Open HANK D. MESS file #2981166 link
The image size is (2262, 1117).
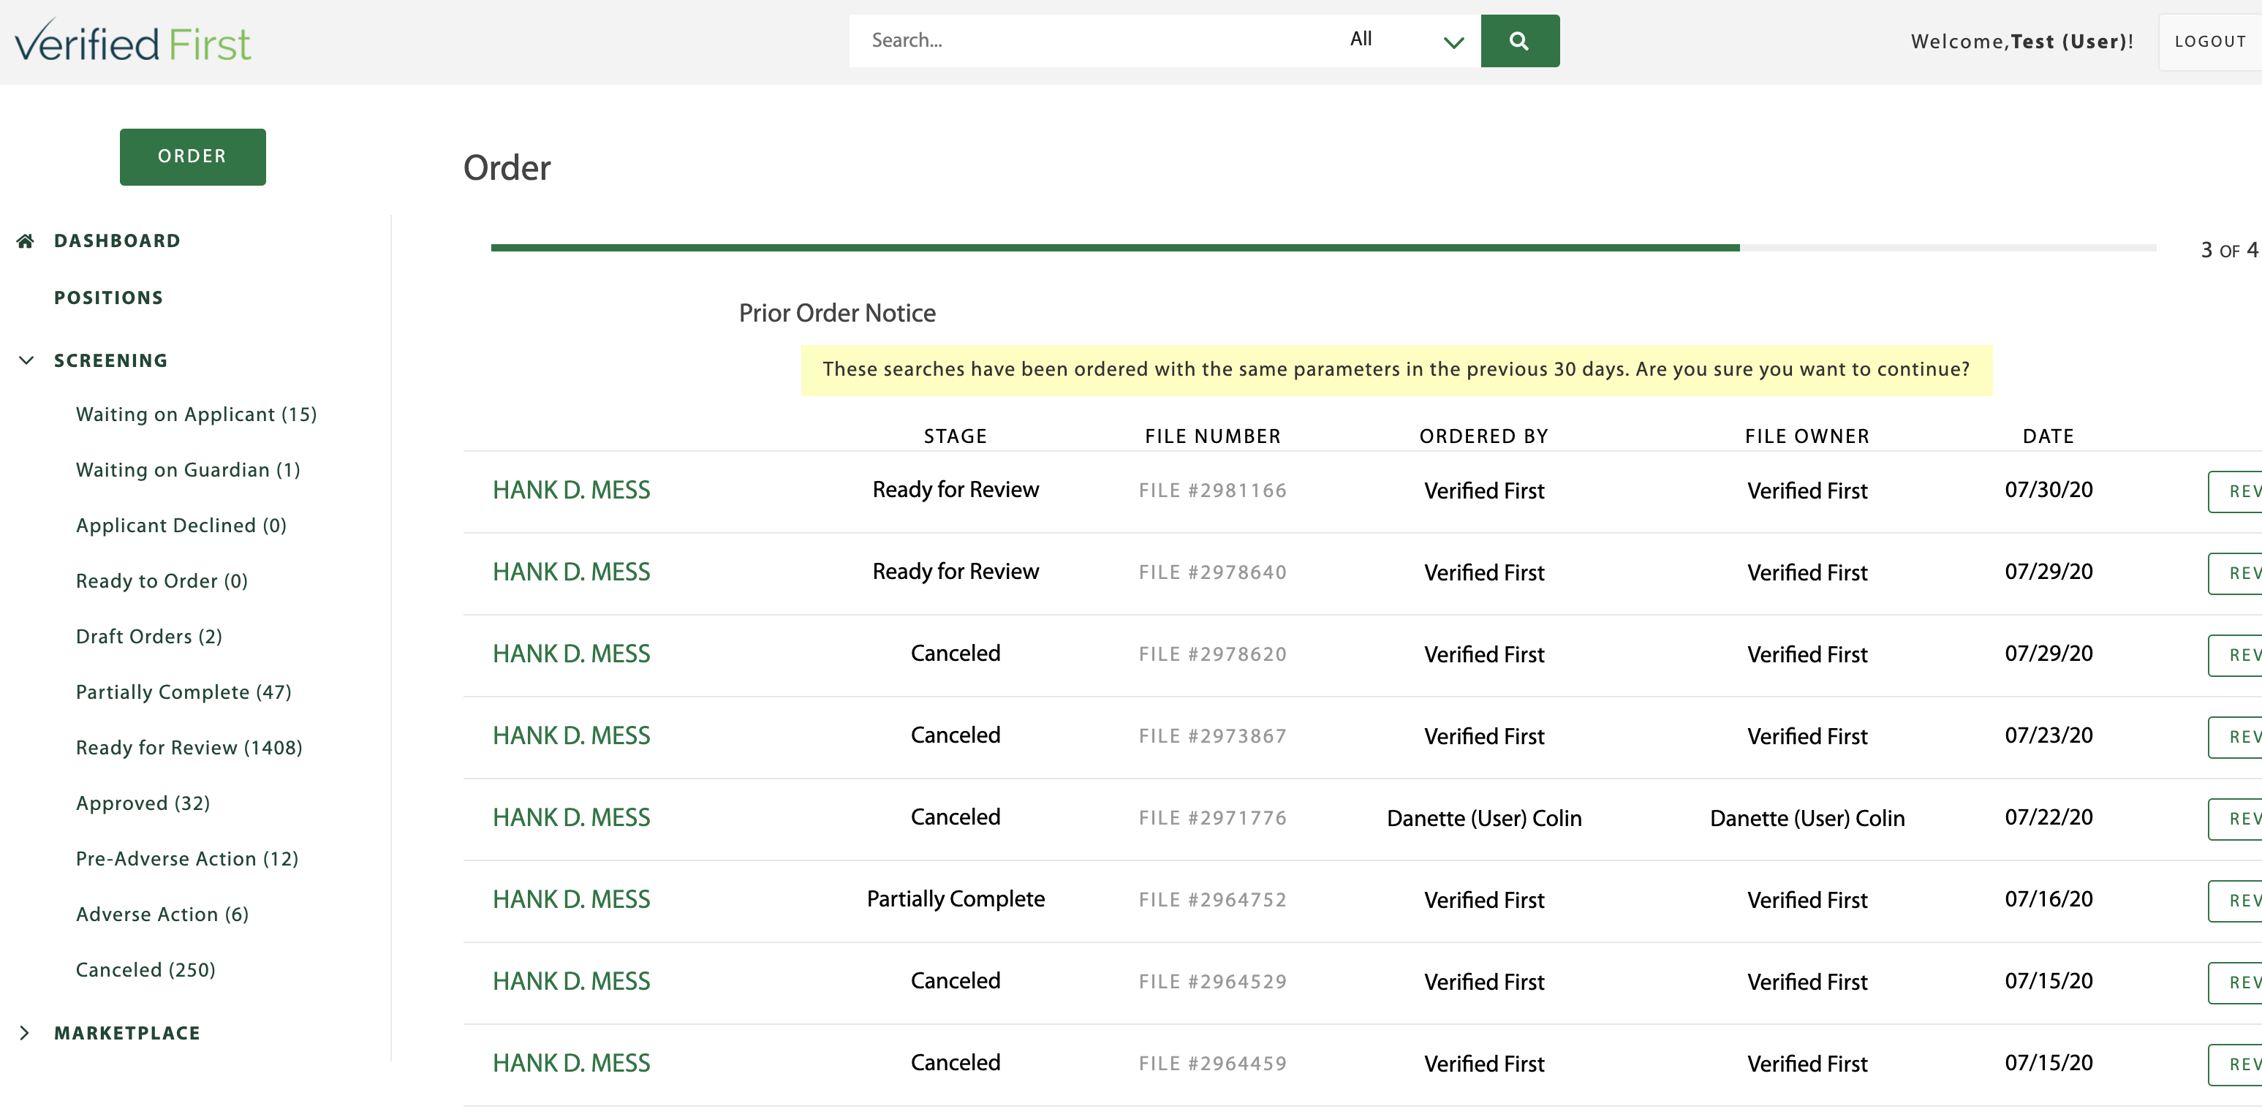(571, 490)
